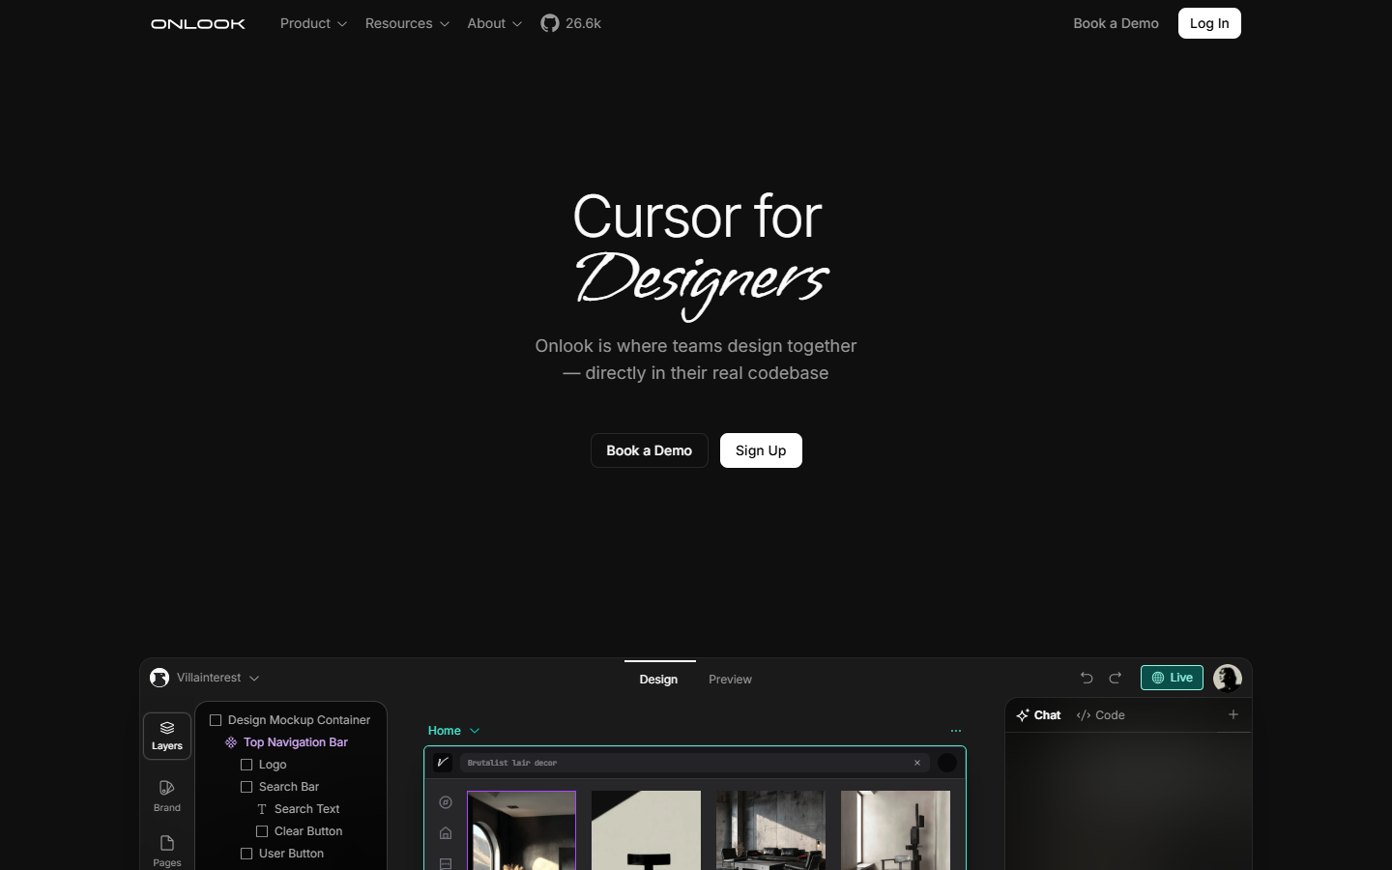Open the Brand sidebar panel
1392x870 pixels.
coord(167,796)
